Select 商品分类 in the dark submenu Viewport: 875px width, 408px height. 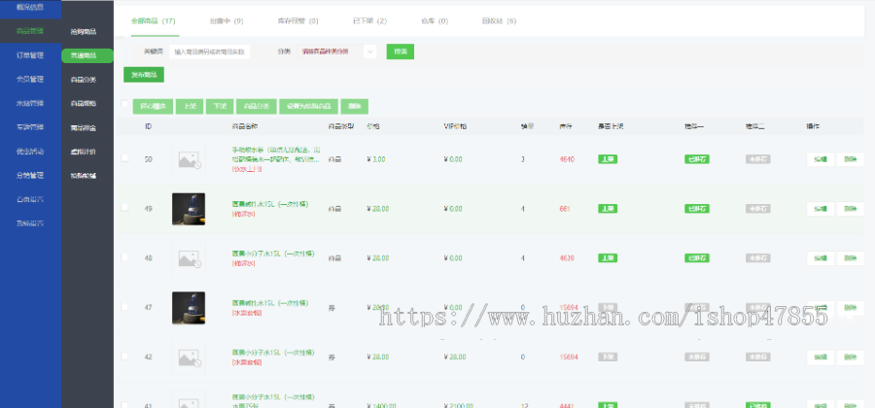84,80
